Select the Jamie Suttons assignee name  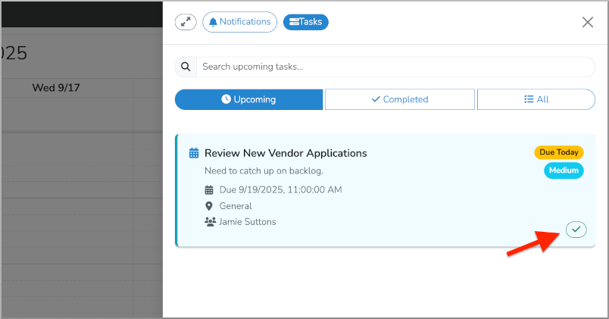click(x=248, y=222)
